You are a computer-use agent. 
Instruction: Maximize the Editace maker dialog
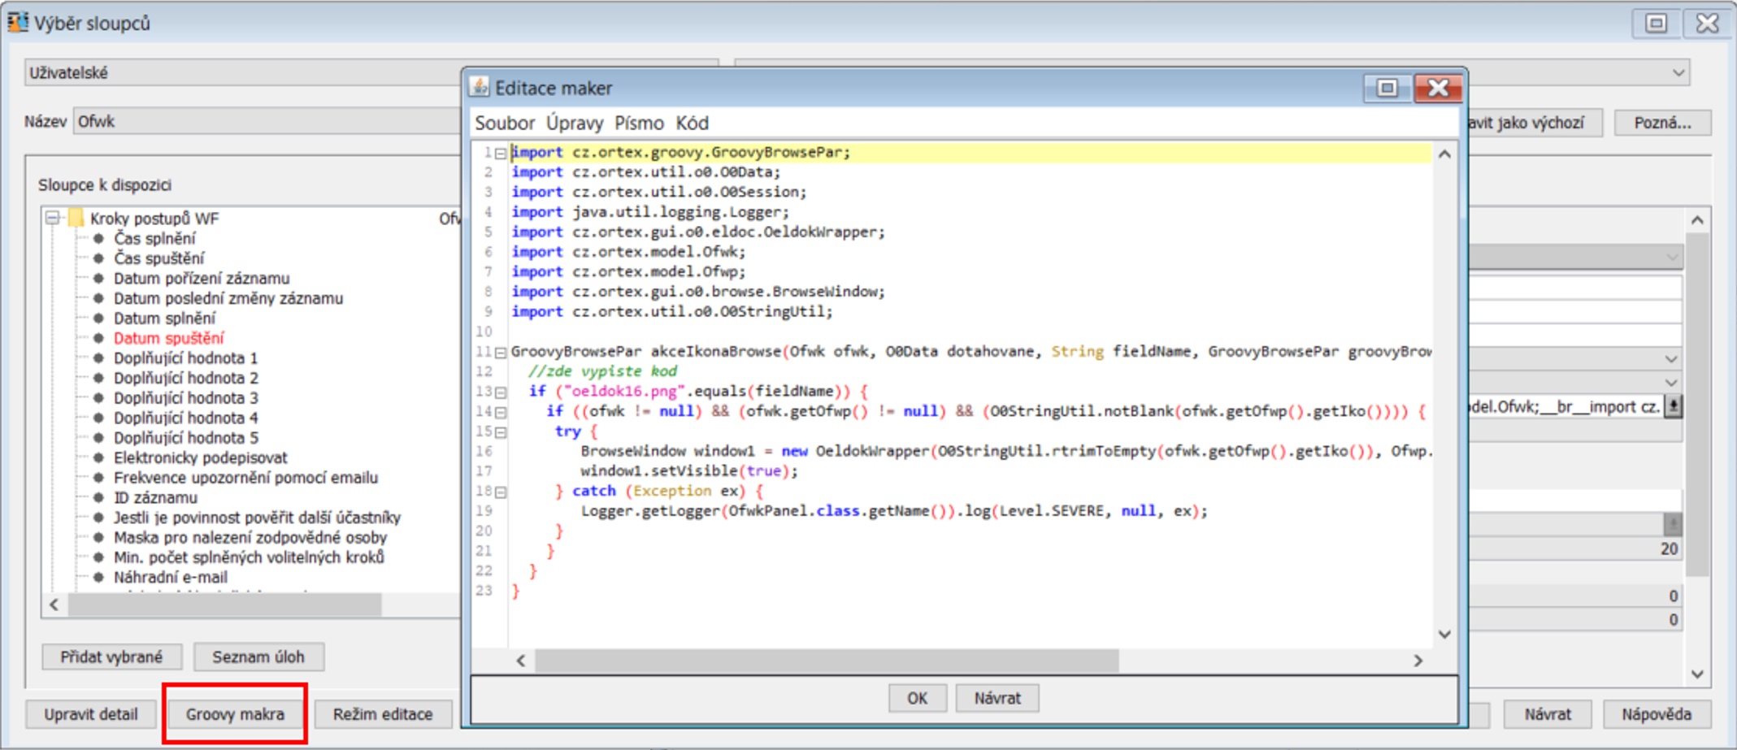click(1387, 88)
